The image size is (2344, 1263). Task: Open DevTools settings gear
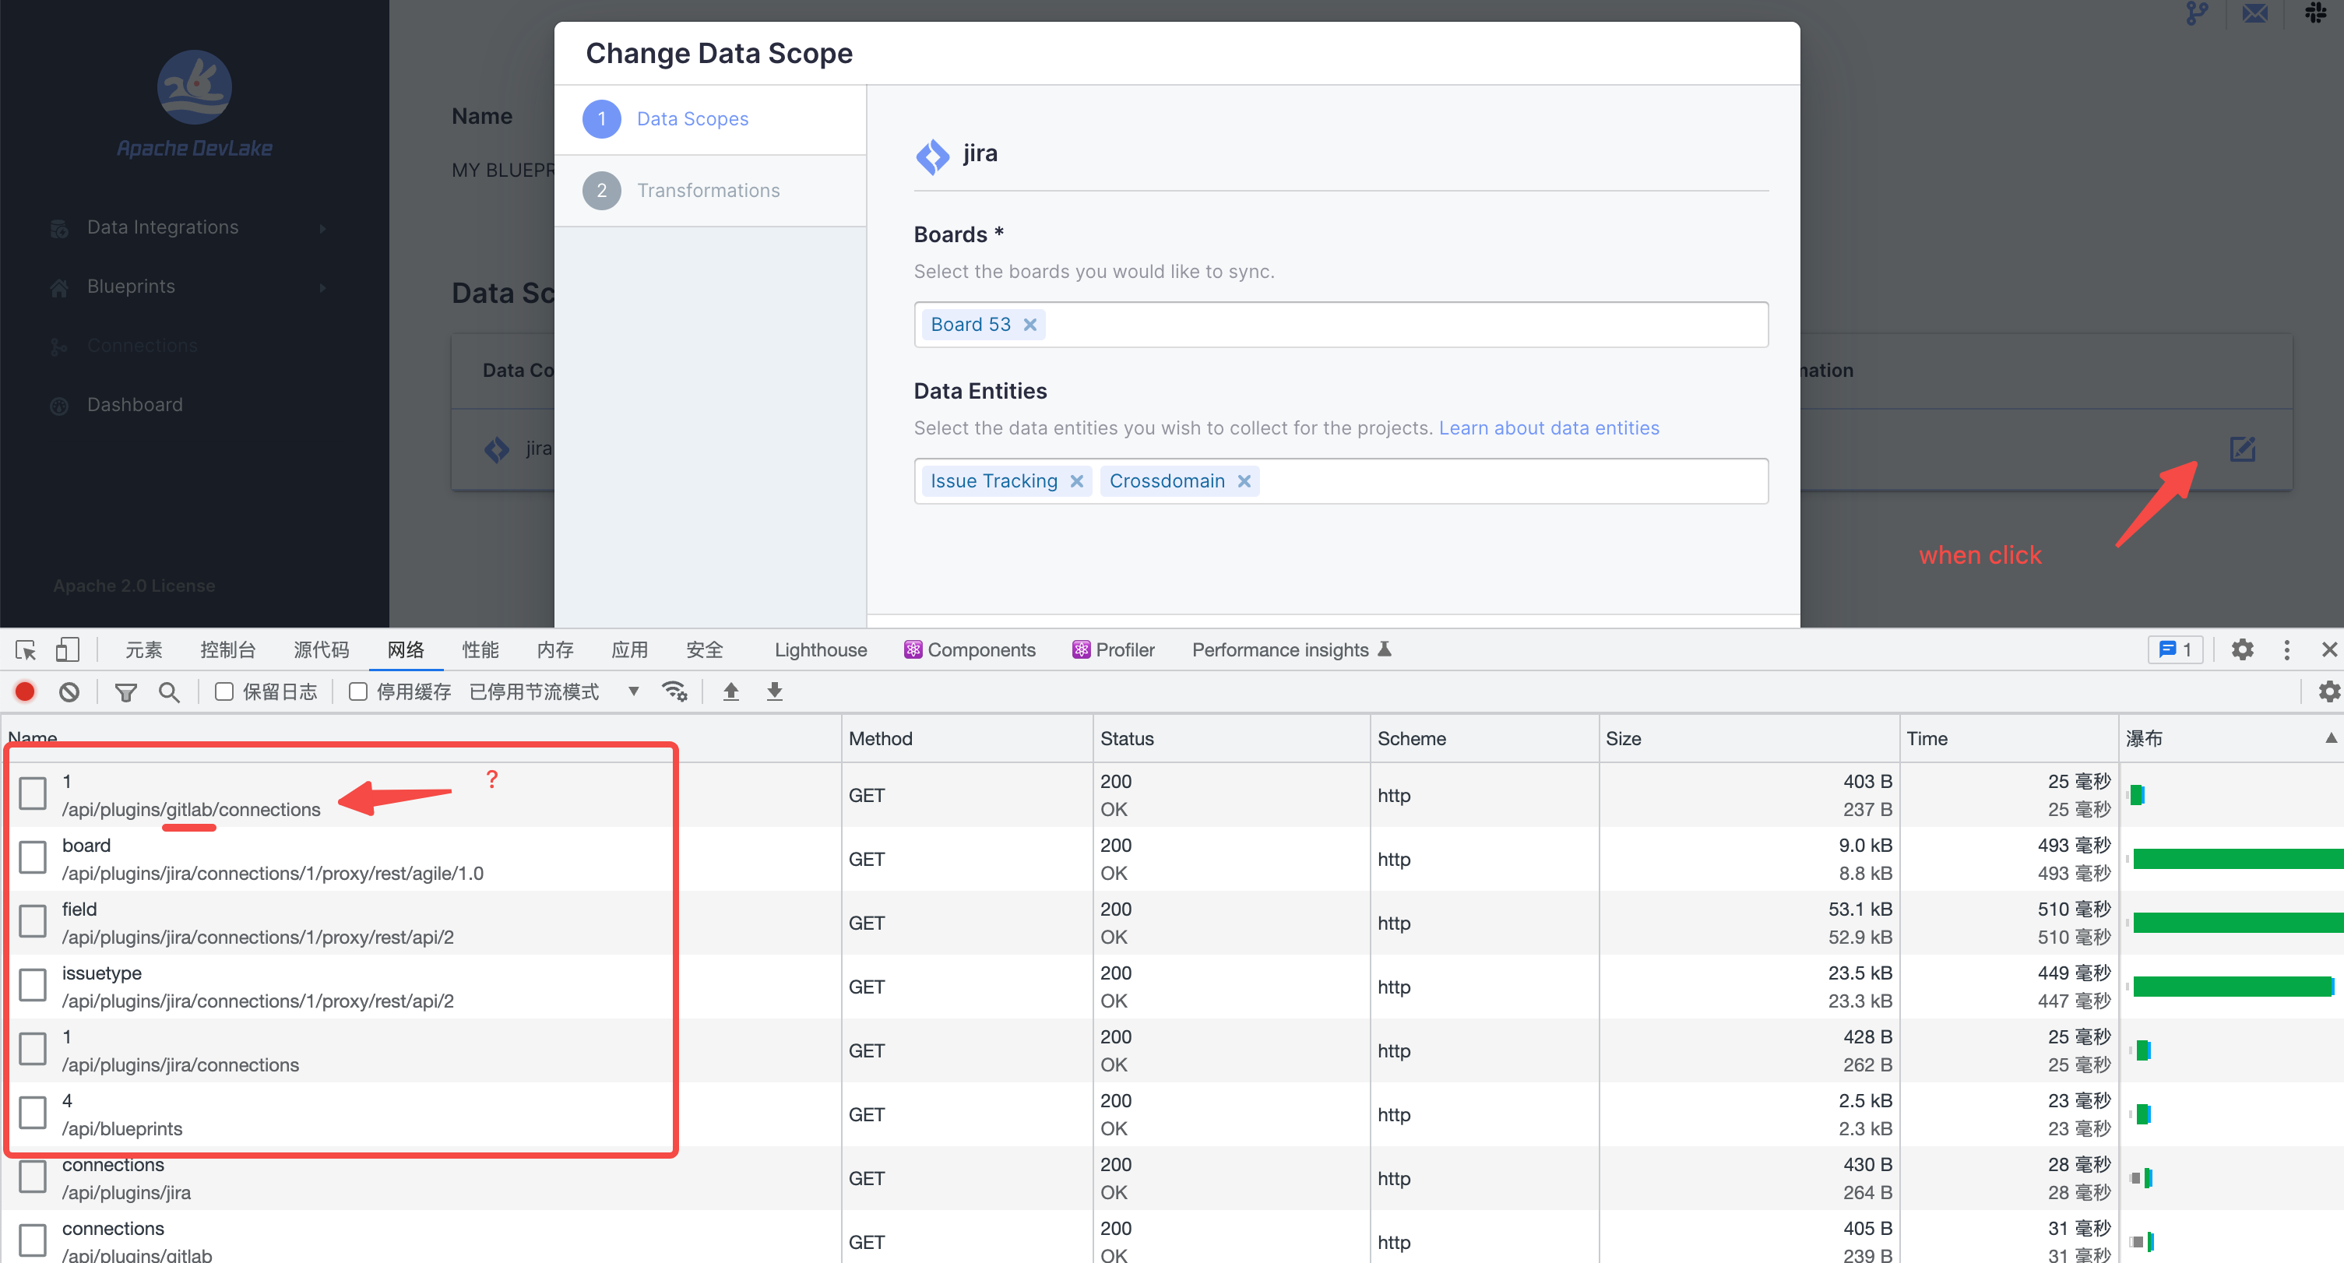[x=2242, y=649]
